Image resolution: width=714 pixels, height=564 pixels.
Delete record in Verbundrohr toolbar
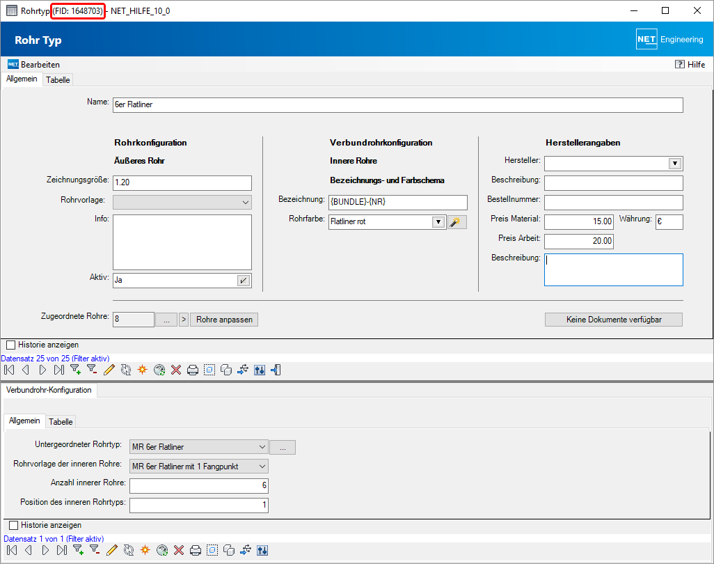pyautogui.click(x=179, y=550)
